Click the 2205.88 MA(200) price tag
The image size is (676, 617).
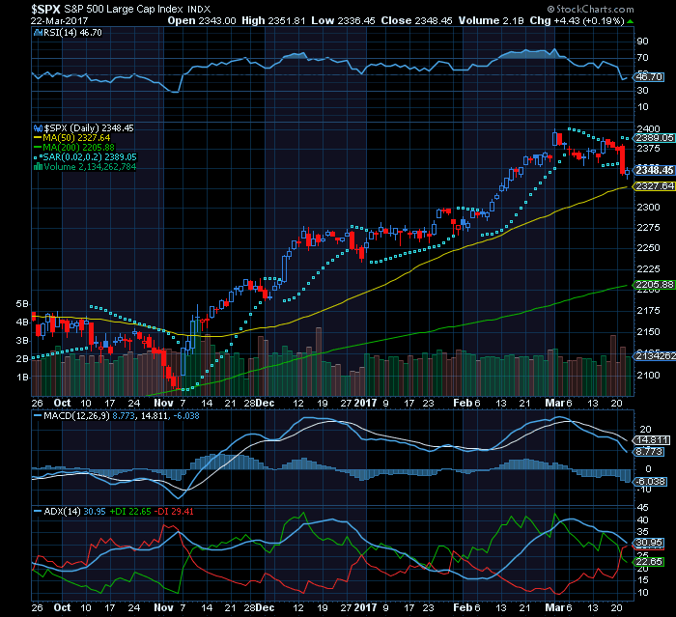tap(654, 285)
